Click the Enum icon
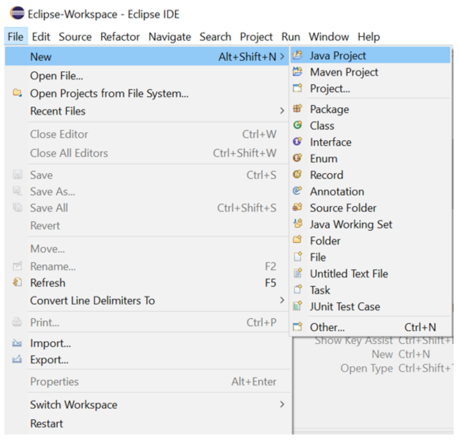The width and height of the screenshot is (459, 442). [297, 158]
